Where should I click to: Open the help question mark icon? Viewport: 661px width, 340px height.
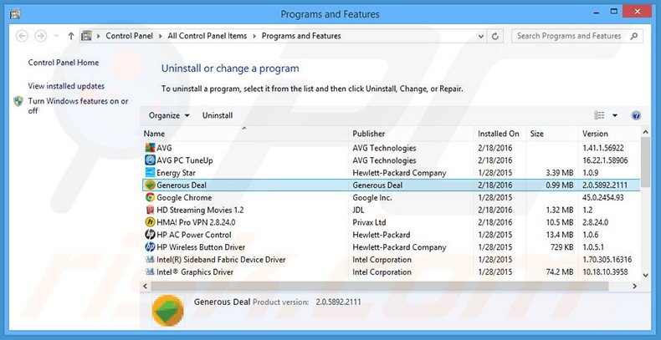pos(636,116)
